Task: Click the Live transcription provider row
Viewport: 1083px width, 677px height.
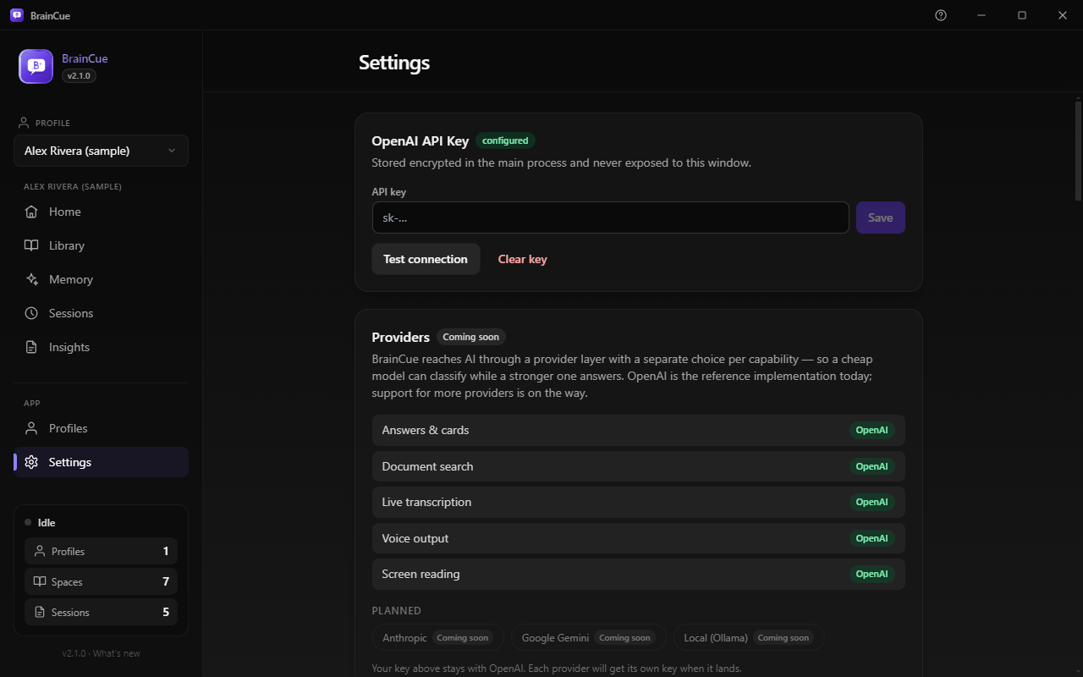Action: click(639, 502)
